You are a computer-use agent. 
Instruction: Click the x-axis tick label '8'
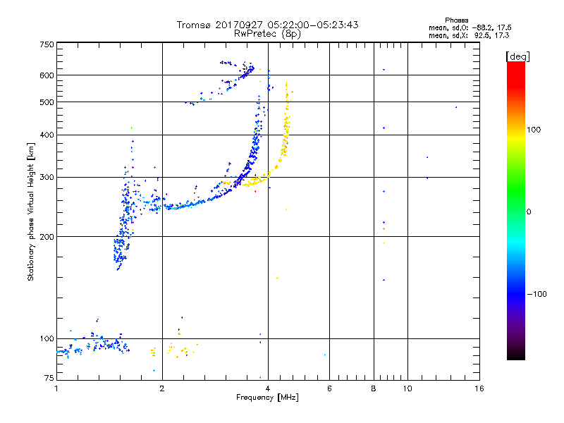click(374, 388)
